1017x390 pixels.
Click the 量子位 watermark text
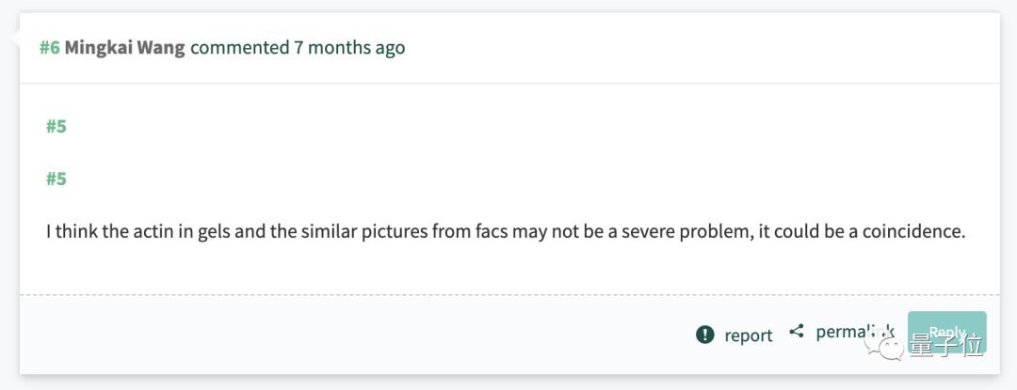point(945,346)
